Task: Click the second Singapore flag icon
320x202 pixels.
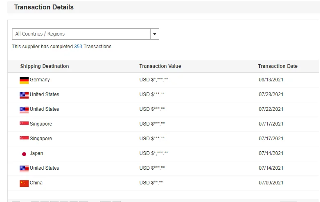Action: (x=24, y=138)
